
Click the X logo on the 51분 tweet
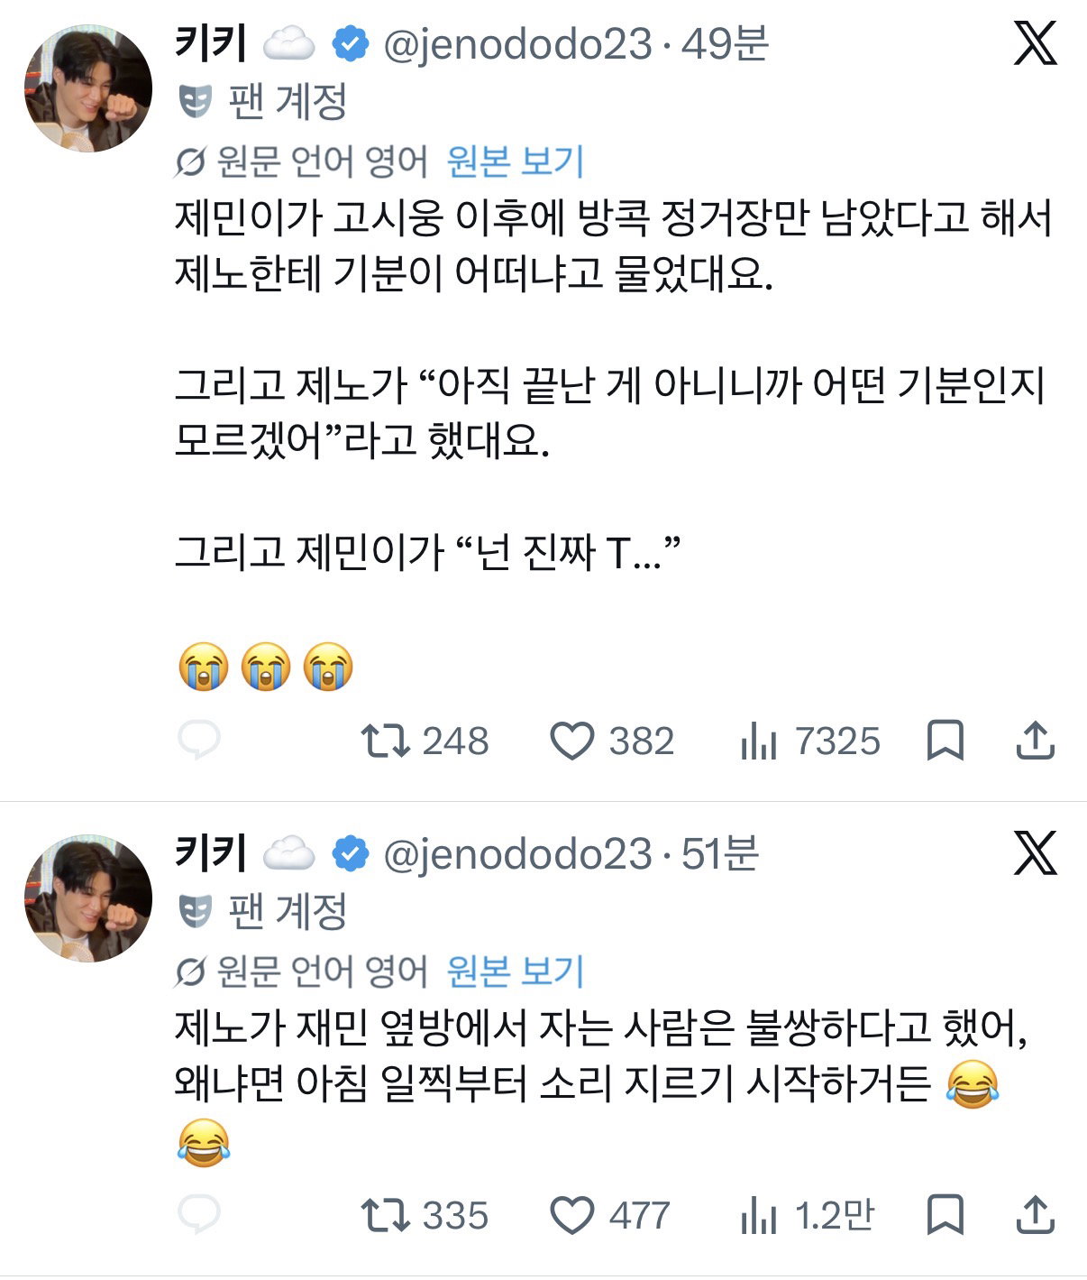pyautogui.click(x=1036, y=853)
